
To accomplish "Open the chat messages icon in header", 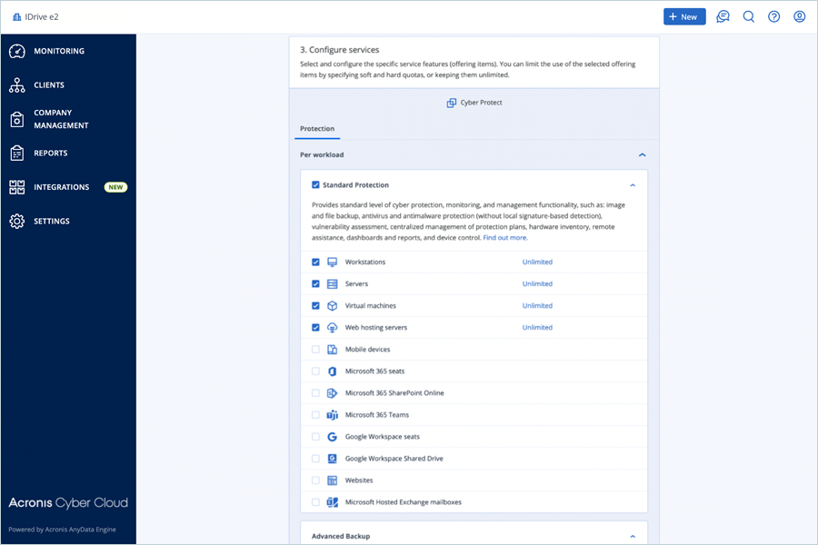I will tap(723, 16).
